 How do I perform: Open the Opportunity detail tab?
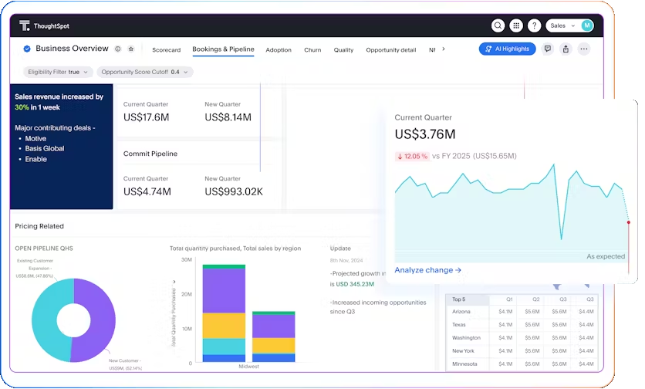coord(390,49)
